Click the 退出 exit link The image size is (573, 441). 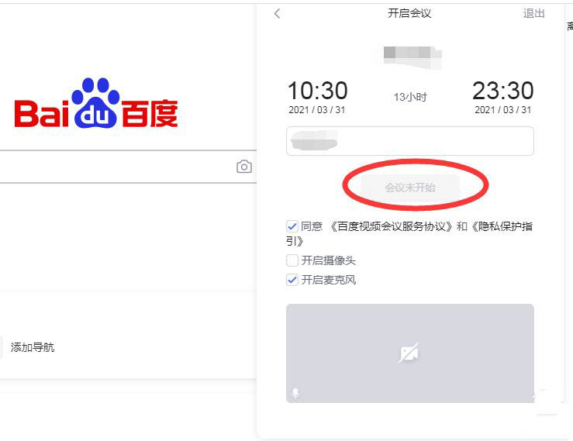(534, 13)
